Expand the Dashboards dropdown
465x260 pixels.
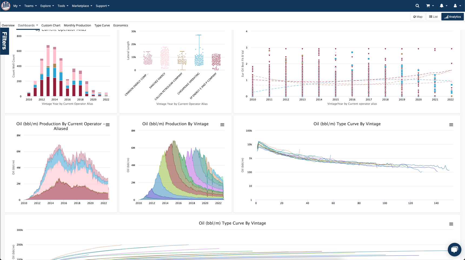(28, 25)
